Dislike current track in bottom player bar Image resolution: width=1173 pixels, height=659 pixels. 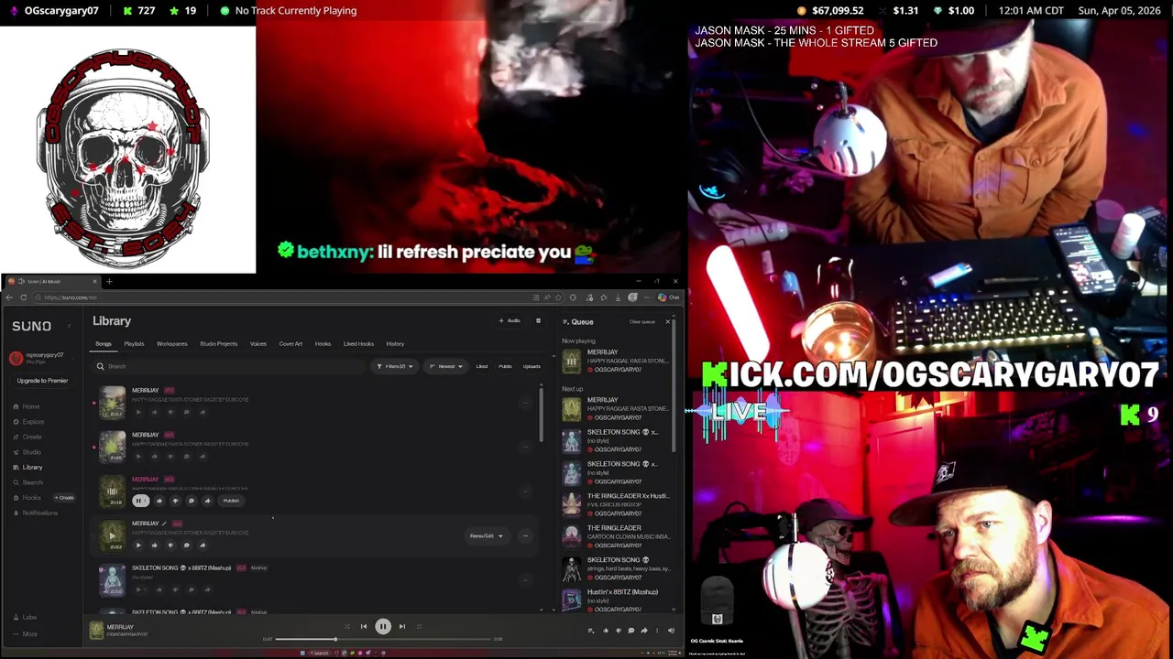coord(619,631)
